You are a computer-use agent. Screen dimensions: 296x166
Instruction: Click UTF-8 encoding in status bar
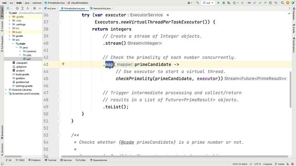(x=258, y=164)
